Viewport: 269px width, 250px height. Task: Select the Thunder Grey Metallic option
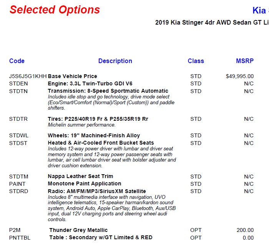[x=78, y=230]
